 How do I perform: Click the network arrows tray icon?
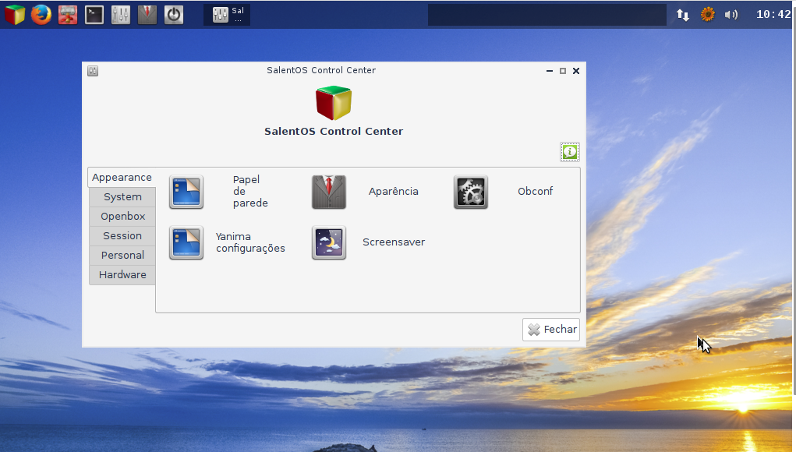[683, 15]
